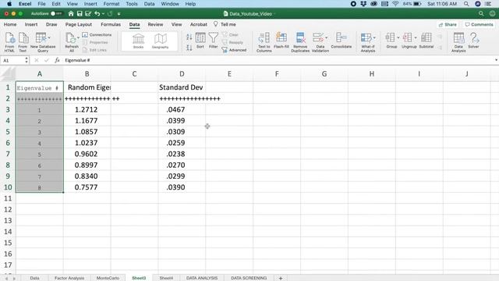
Task: Click the Refresh All icon
Action: [72, 41]
